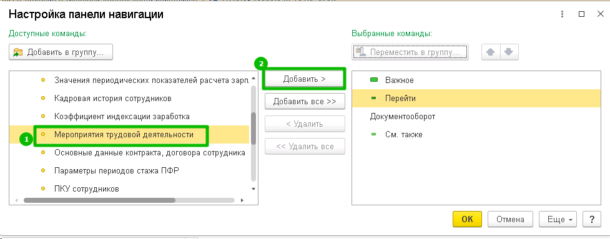This screenshot has width=610, height=239.
Task: Click the green Важное group icon
Action: click(374, 80)
